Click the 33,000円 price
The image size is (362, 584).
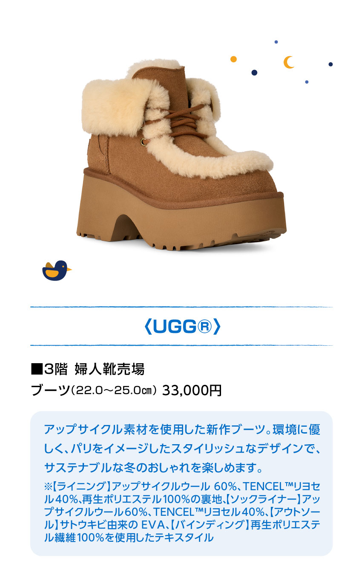(192, 390)
